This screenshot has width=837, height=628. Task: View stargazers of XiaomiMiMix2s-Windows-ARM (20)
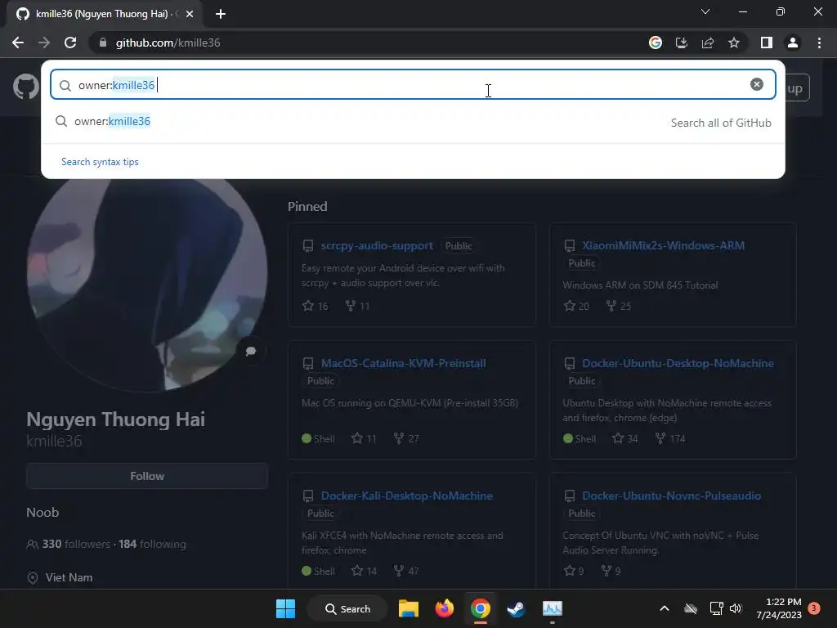tap(576, 306)
